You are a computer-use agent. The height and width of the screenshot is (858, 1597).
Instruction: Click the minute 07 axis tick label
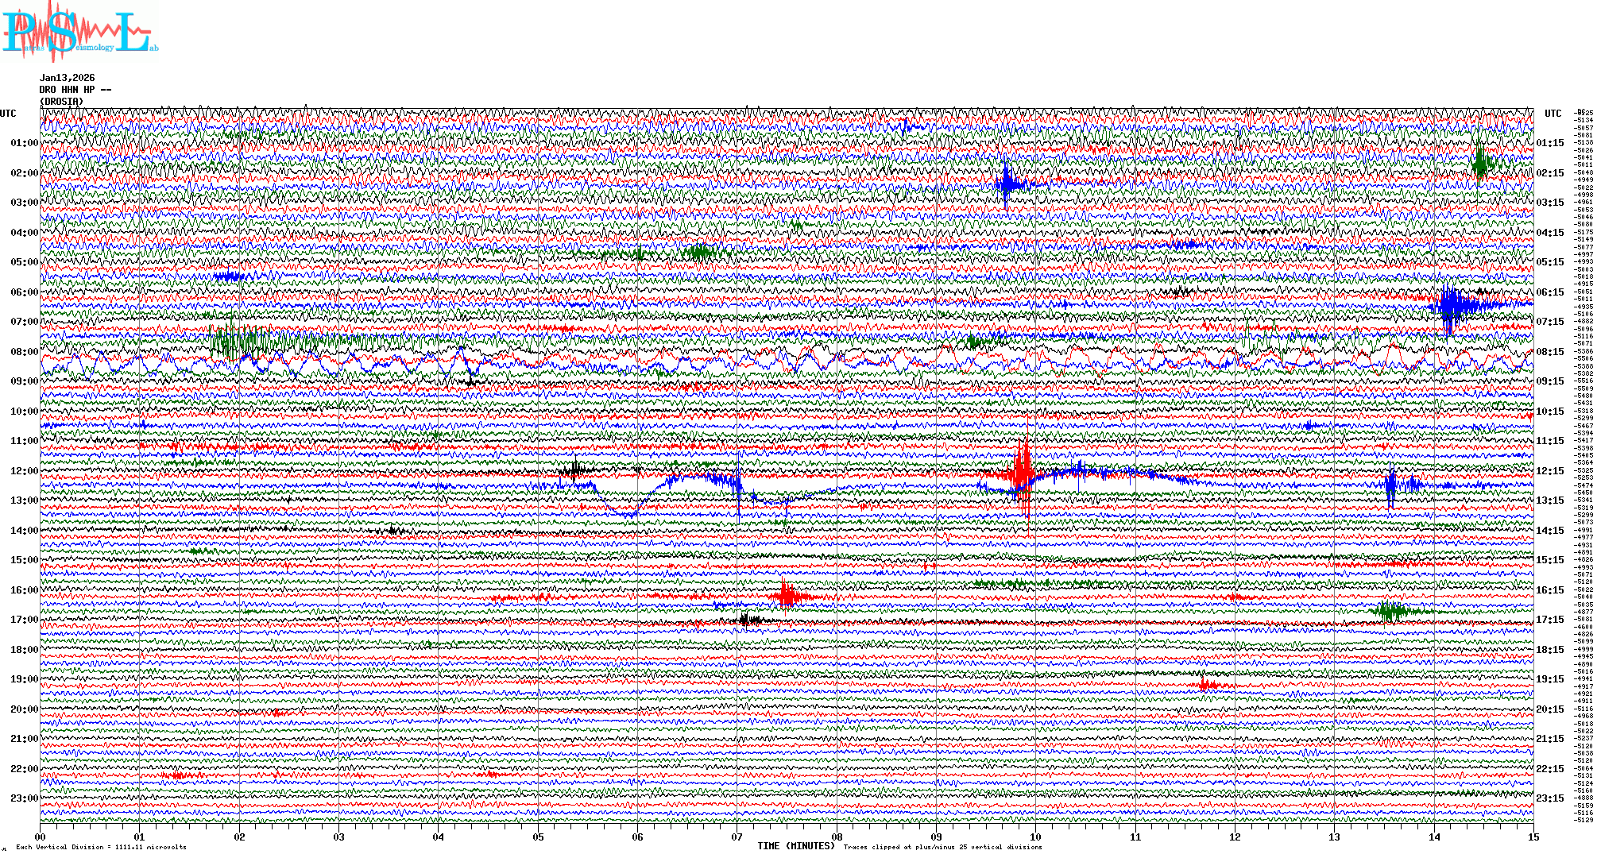(737, 837)
